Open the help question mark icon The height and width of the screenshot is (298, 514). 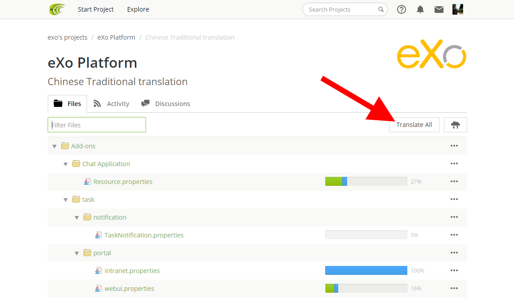tap(401, 9)
